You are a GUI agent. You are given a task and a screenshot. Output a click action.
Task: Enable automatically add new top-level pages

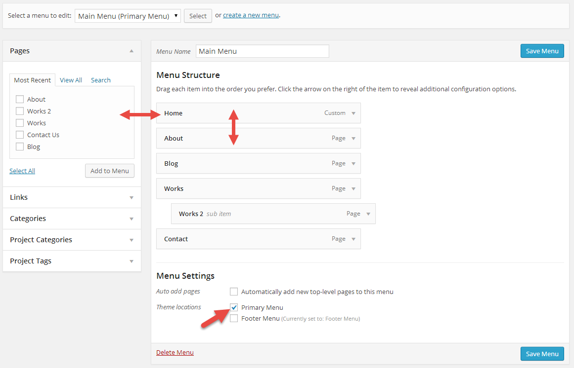[x=234, y=292]
